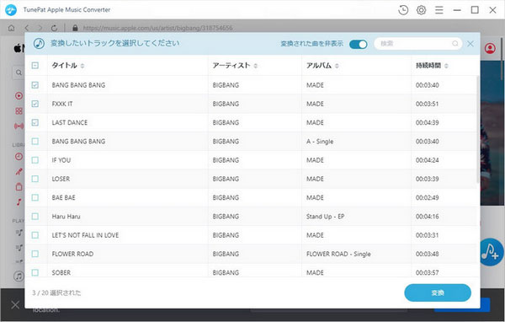Click the sidebar search magnifier icon

(x=19, y=72)
